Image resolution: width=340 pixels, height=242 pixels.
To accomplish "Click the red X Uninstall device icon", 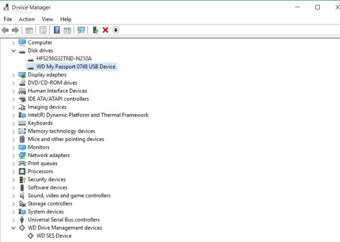I will coord(105,30).
